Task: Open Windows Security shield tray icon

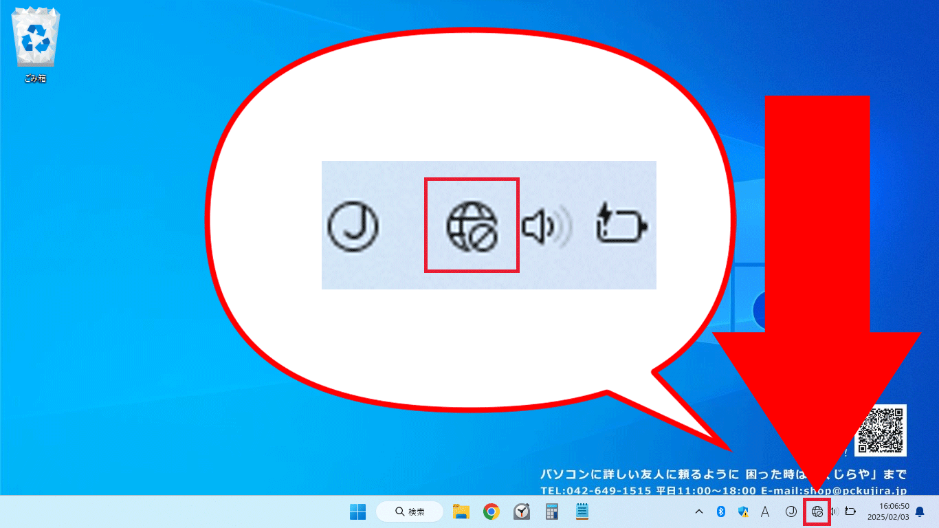Action: pyautogui.click(x=743, y=511)
